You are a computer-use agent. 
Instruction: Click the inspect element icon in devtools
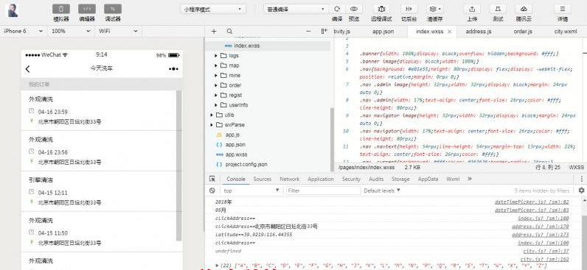(212, 179)
